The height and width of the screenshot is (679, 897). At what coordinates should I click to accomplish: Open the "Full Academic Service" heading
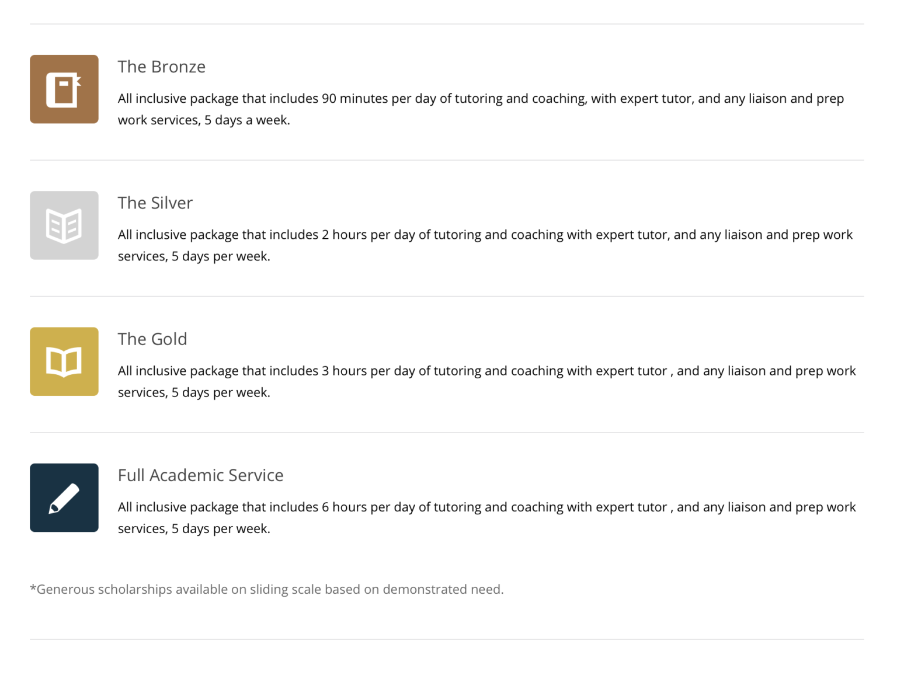200,475
